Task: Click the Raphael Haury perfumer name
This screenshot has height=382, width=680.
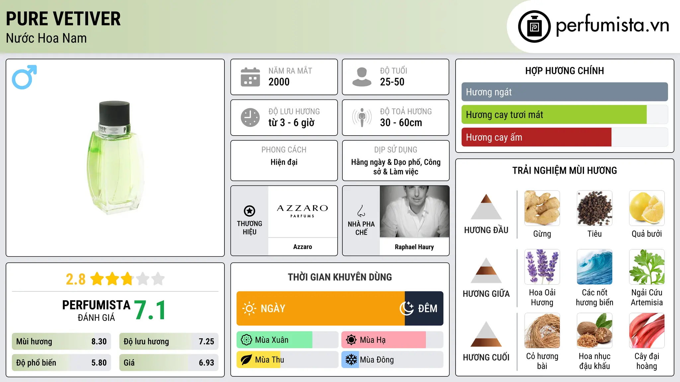Action: click(414, 247)
